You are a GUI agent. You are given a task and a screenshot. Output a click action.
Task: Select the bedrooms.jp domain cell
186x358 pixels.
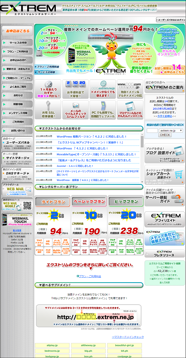tap(52, 351)
